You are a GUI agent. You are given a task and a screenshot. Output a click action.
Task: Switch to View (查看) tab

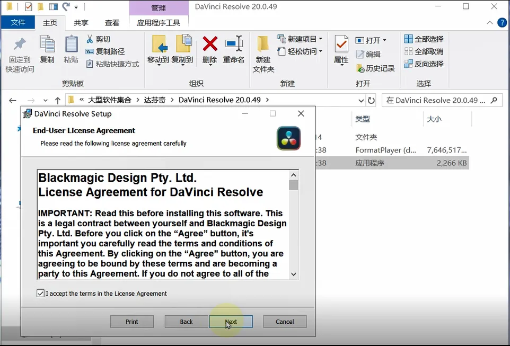click(112, 23)
